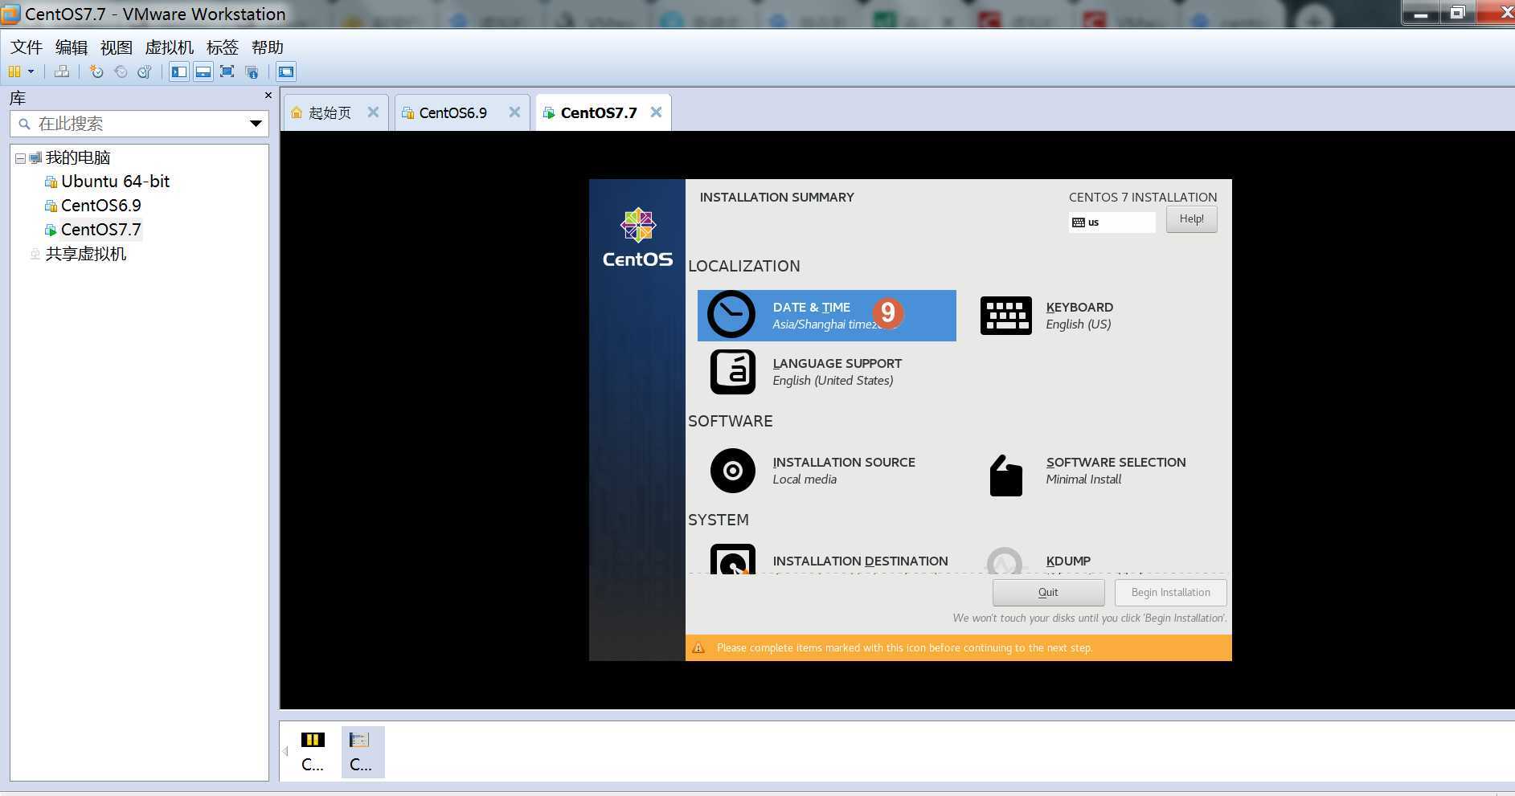Image resolution: width=1515 pixels, height=796 pixels.
Task: Click the home icon on the 起始页 tab
Action: pyautogui.click(x=297, y=112)
